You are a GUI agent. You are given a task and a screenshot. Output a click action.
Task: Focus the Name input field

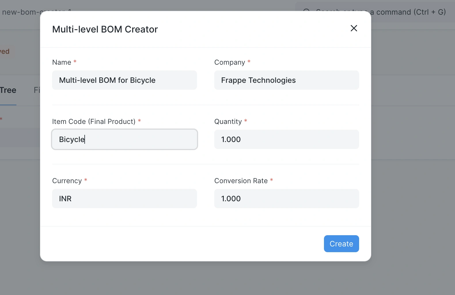124,80
